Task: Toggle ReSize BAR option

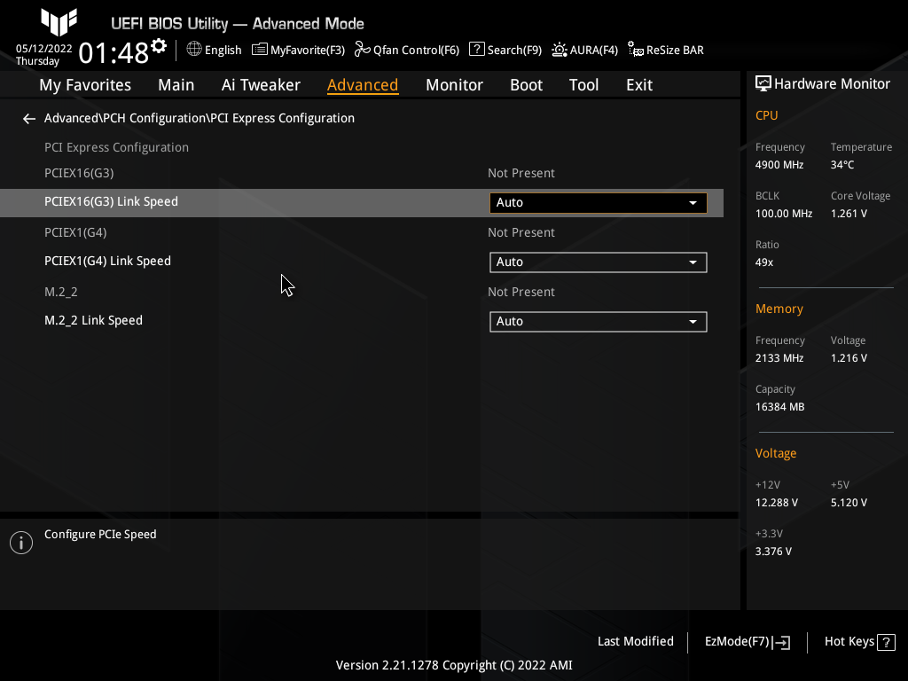Action: (x=665, y=50)
